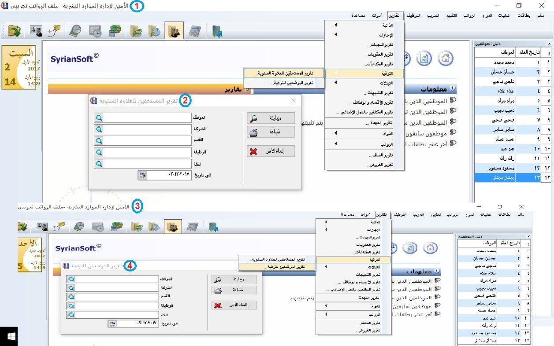The height and width of the screenshot is (346, 554).
Task: Click folder-with-tags icon in السبت window toolbar
Action: 155,31
